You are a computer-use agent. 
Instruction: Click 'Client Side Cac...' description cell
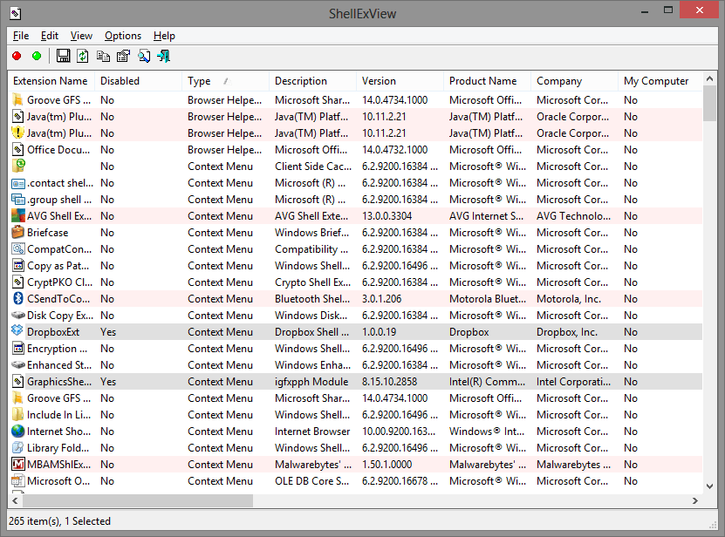pyautogui.click(x=313, y=167)
